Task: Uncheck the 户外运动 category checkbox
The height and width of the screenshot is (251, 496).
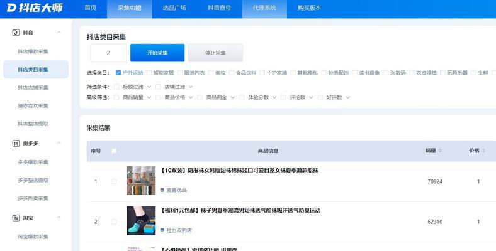Action: [118, 73]
